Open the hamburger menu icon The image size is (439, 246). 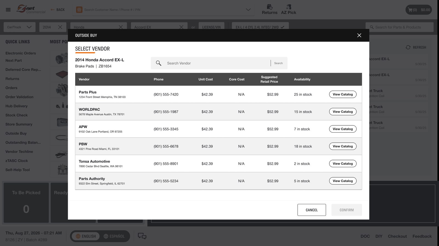[x=8, y=10]
